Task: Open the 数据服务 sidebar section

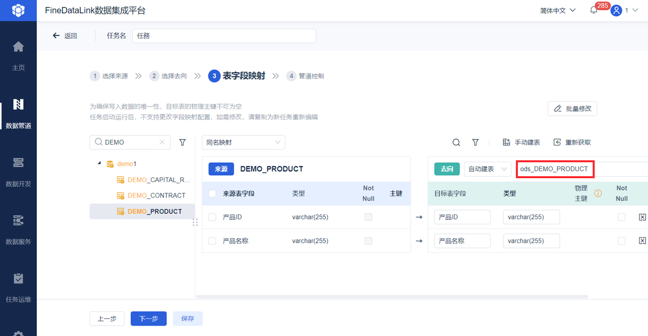Action: pos(18,229)
